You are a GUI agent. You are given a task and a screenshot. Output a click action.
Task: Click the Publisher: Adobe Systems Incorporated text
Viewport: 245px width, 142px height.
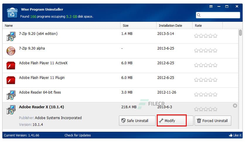coord(50,118)
